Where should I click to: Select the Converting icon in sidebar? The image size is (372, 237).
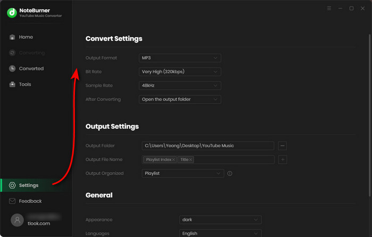coord(12,53)
